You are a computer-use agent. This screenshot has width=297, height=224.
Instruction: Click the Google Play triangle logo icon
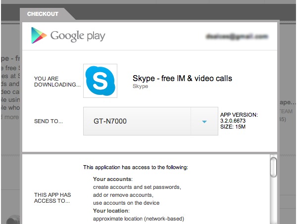pos(39,36)
